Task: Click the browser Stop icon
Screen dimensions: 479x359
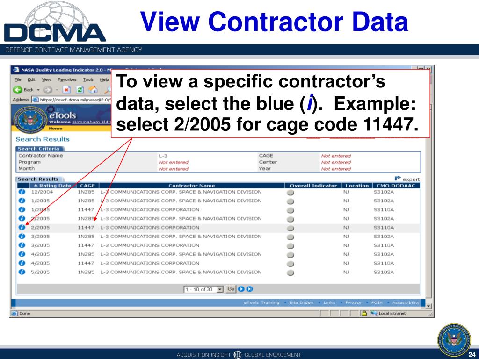Action: tap(66, 90)
